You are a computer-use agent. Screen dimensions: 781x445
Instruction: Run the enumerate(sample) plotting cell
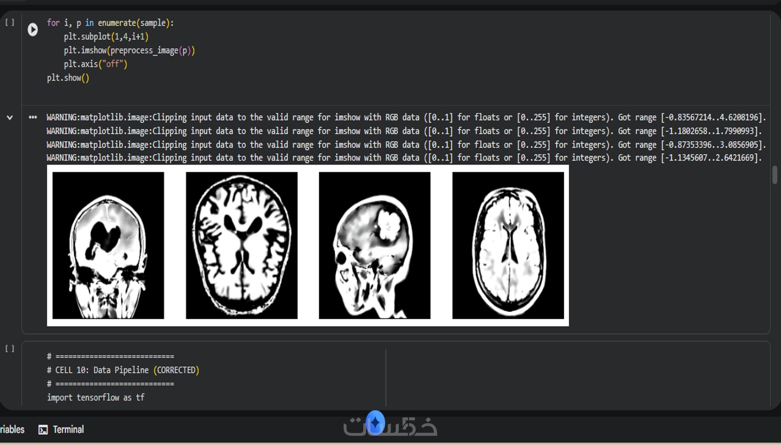point(33,29)
